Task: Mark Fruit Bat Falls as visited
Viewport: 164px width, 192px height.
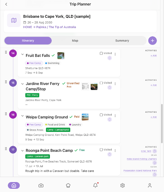Action: click(x=101, y=53)
